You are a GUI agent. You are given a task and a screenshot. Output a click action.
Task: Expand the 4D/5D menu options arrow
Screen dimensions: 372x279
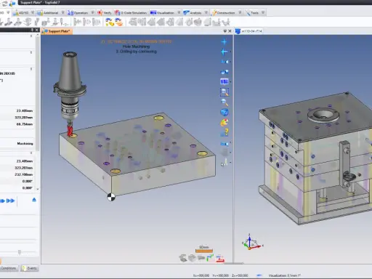coord(33,12)
